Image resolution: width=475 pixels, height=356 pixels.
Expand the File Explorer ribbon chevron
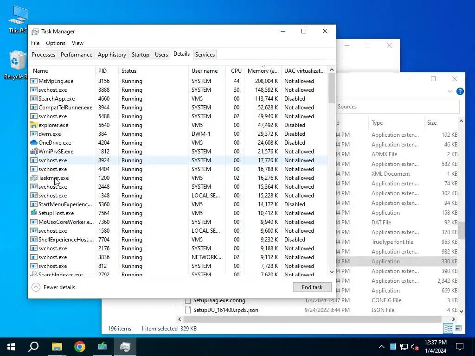click(450, 91)
